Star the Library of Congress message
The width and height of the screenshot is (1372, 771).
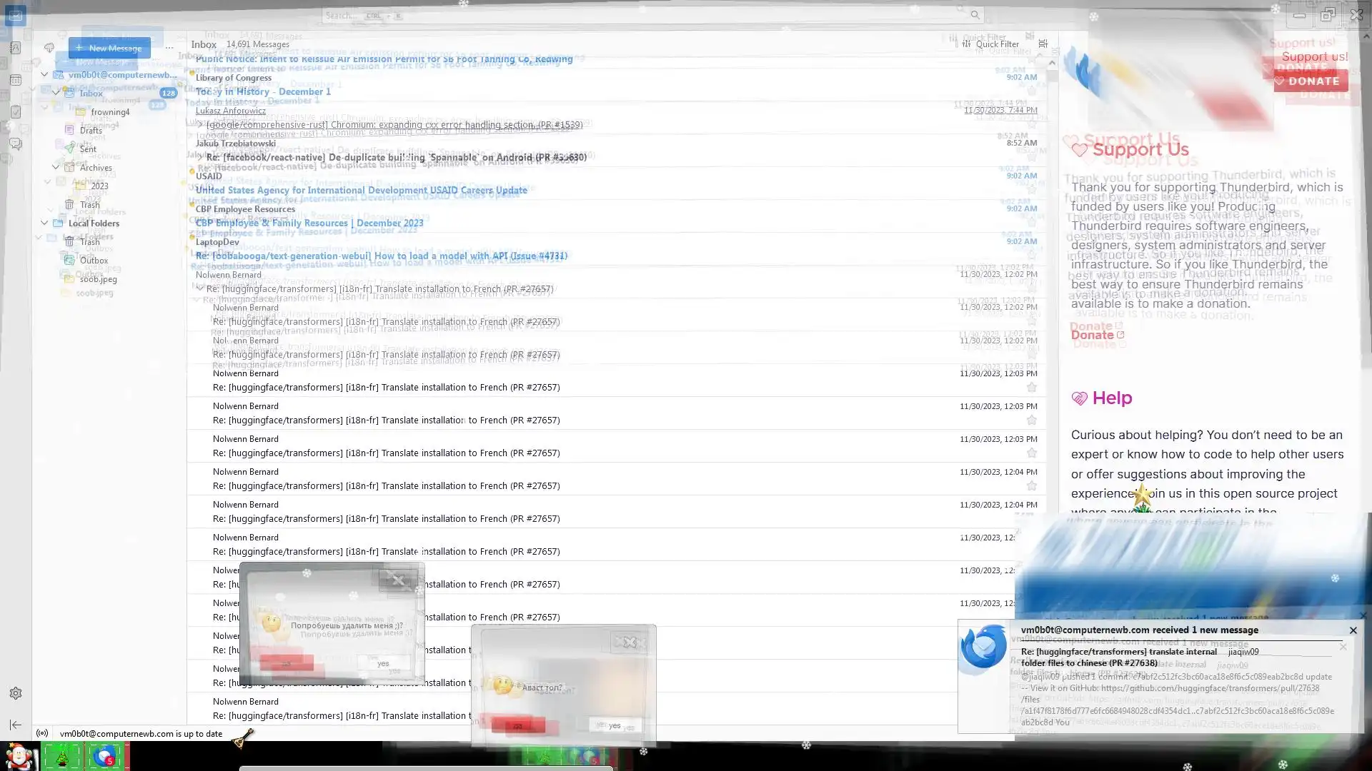pos(1031,91)
